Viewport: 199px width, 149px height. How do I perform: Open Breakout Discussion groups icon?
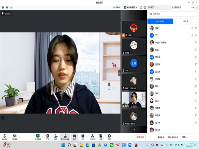[x=92, y=136]
